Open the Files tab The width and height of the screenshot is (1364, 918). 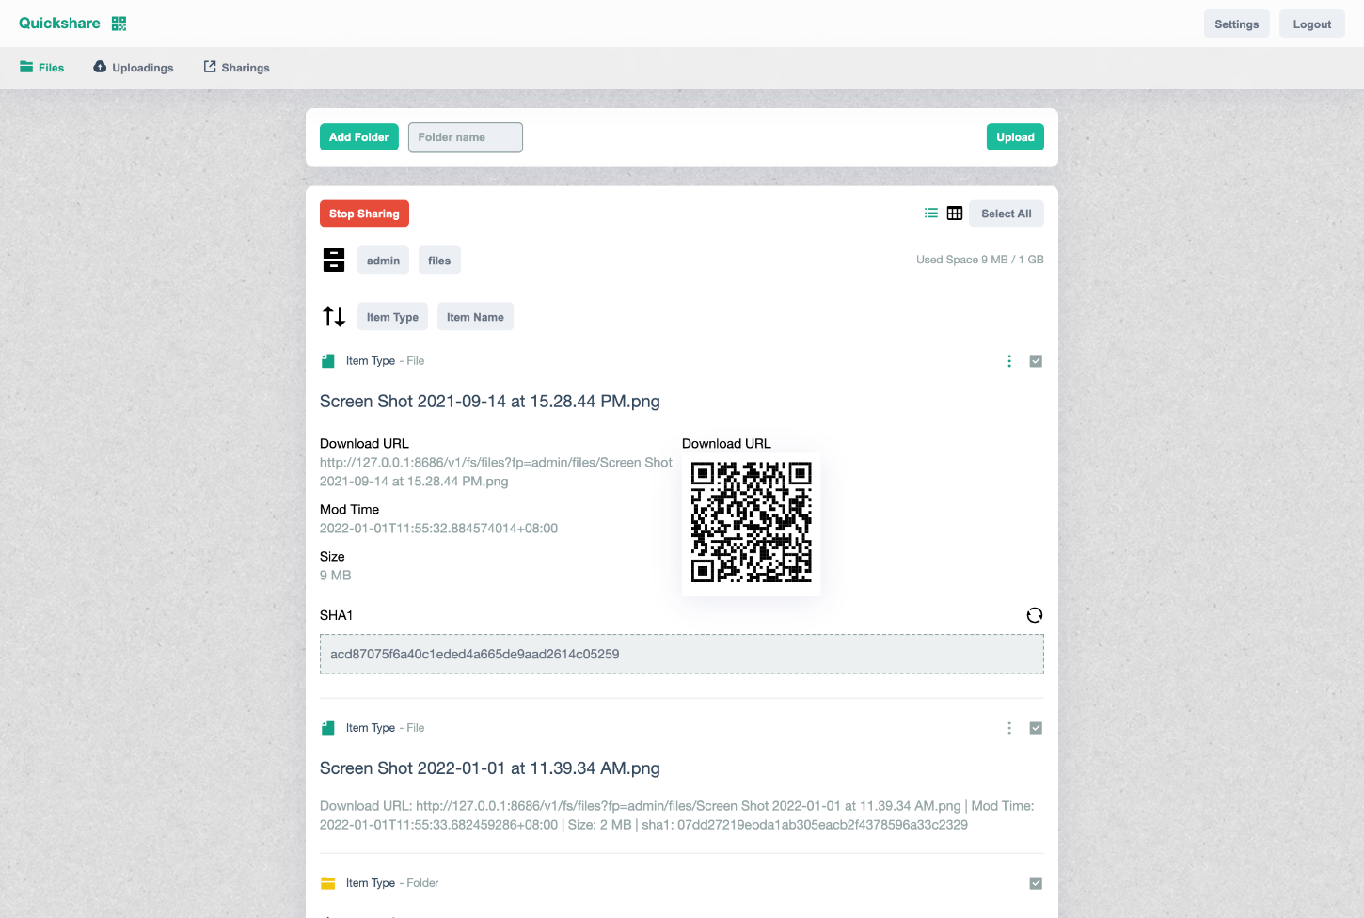click(42, 68)
